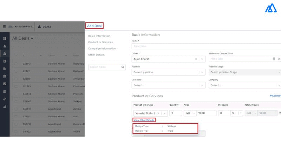Open the Contacts book icon in the sidebar
Viewport: 281px width, 158px height.
(x=5, y=61)
